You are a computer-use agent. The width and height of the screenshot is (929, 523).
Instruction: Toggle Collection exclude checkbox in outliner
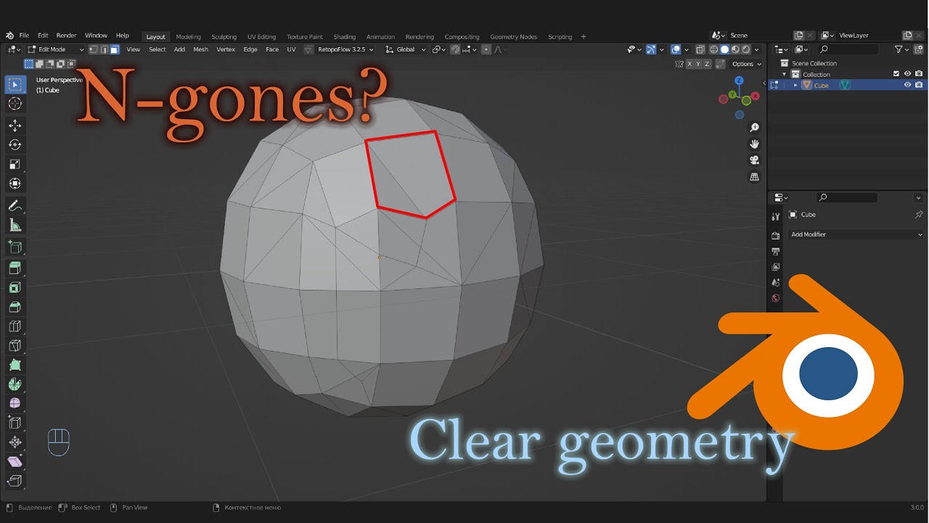pos(896,74)
